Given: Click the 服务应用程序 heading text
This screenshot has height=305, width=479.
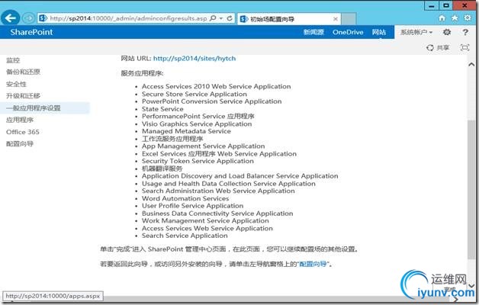Looking at the screenshot, I should (x=142, y=73).
